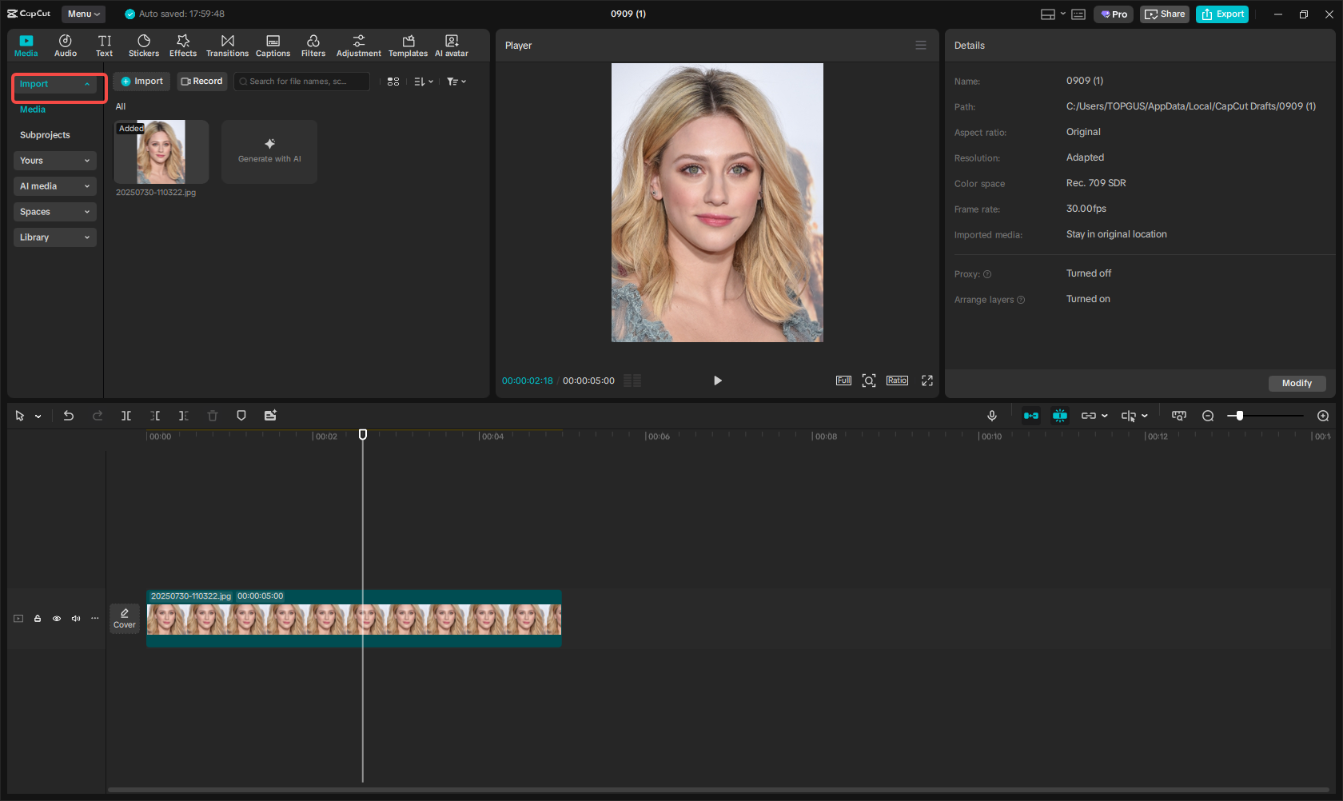
Task: Mute the video track audio
Action: tap(76, 619)
